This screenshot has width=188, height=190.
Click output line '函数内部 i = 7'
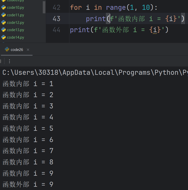pyautogui.click(x=28, y=151)
